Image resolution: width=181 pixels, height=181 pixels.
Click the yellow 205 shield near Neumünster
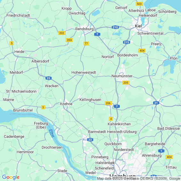(x=126, y=83)
